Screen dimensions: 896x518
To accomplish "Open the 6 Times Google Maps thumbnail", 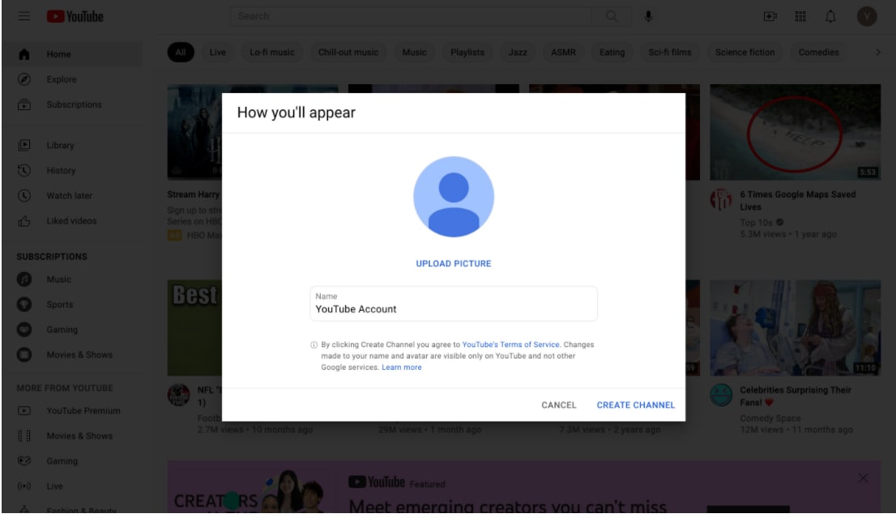I will click(x=795, y=132).
